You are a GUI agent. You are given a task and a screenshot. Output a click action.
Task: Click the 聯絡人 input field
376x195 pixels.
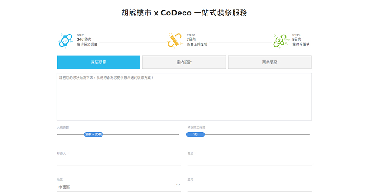click(x=119, y=160)
